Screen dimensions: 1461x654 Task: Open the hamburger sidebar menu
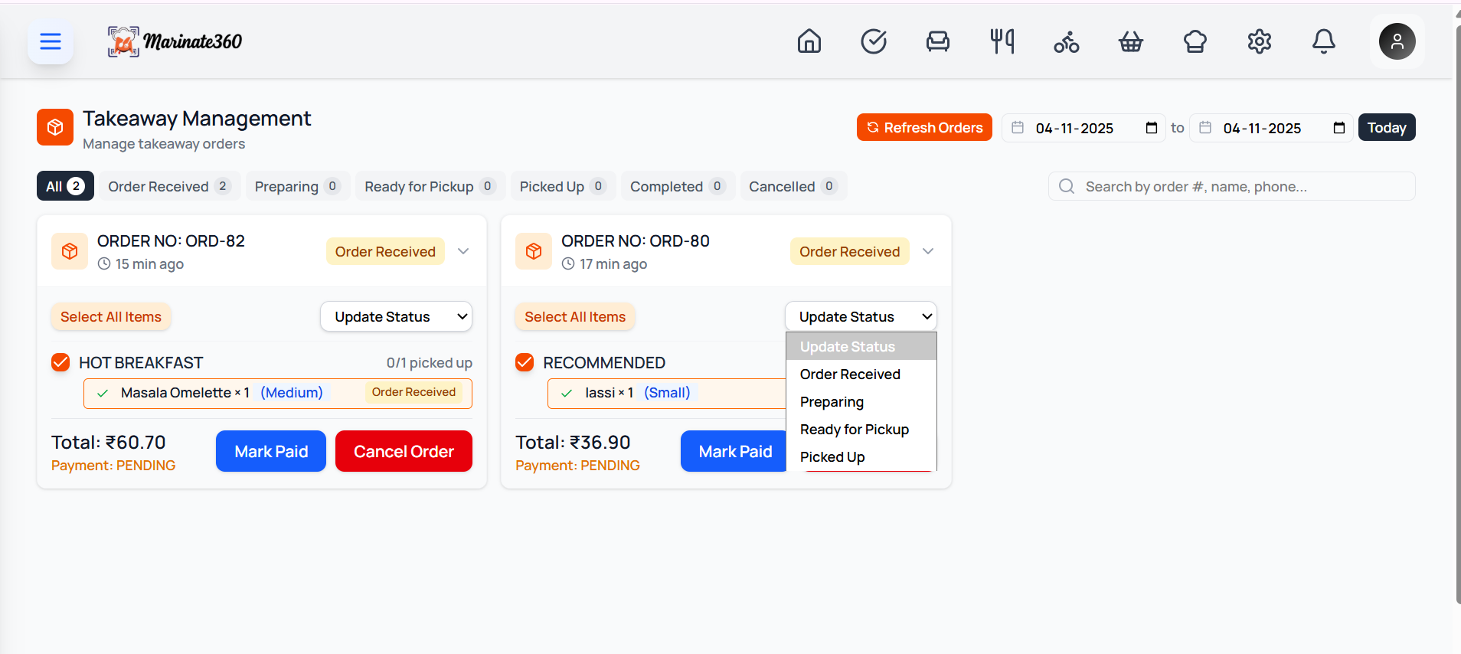51,41
